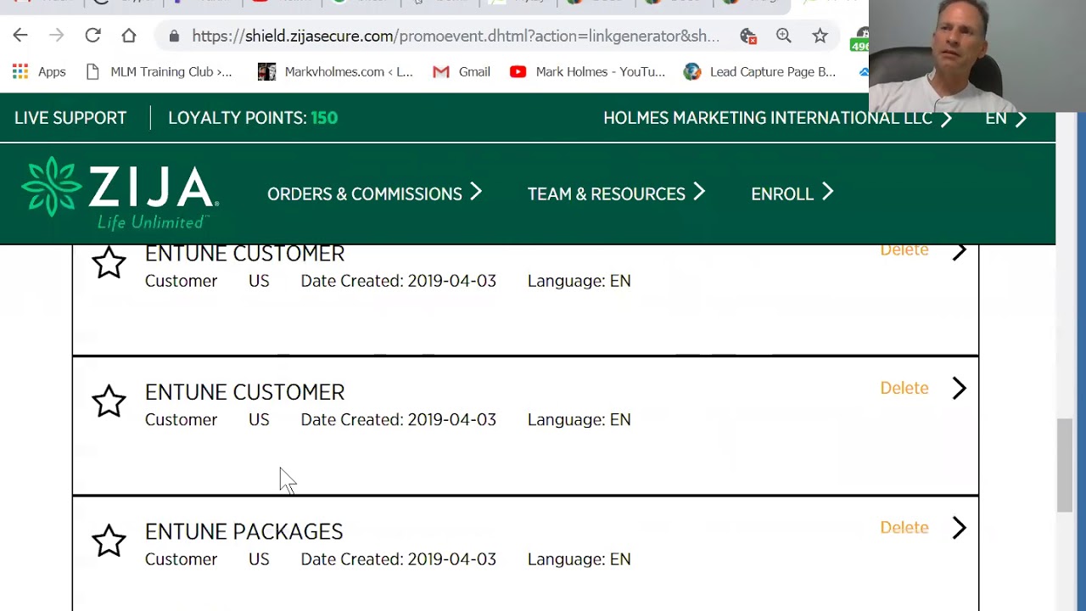Click the address bar URL field
The image size is (1086, 611).
[455, 36]
